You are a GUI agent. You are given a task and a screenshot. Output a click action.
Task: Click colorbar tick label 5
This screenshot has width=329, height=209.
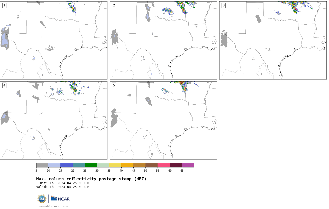pyautogui.click(x=36, y=171)
